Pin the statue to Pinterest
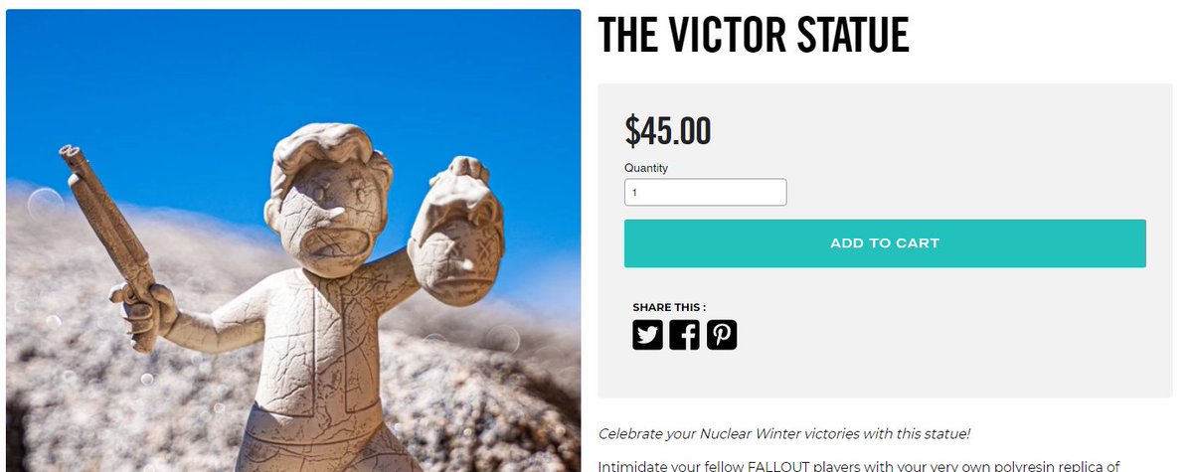The image size is (1193, 472). (x=722, y=335)
